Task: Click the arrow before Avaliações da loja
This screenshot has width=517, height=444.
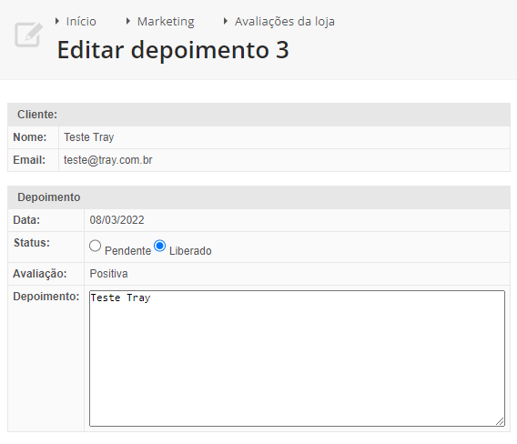Action: click(x=226, y=22)
